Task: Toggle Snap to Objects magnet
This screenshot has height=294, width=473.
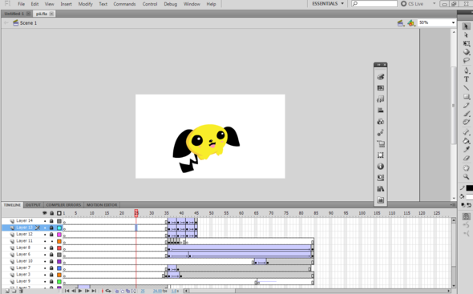Action: [x=466, y=216]
